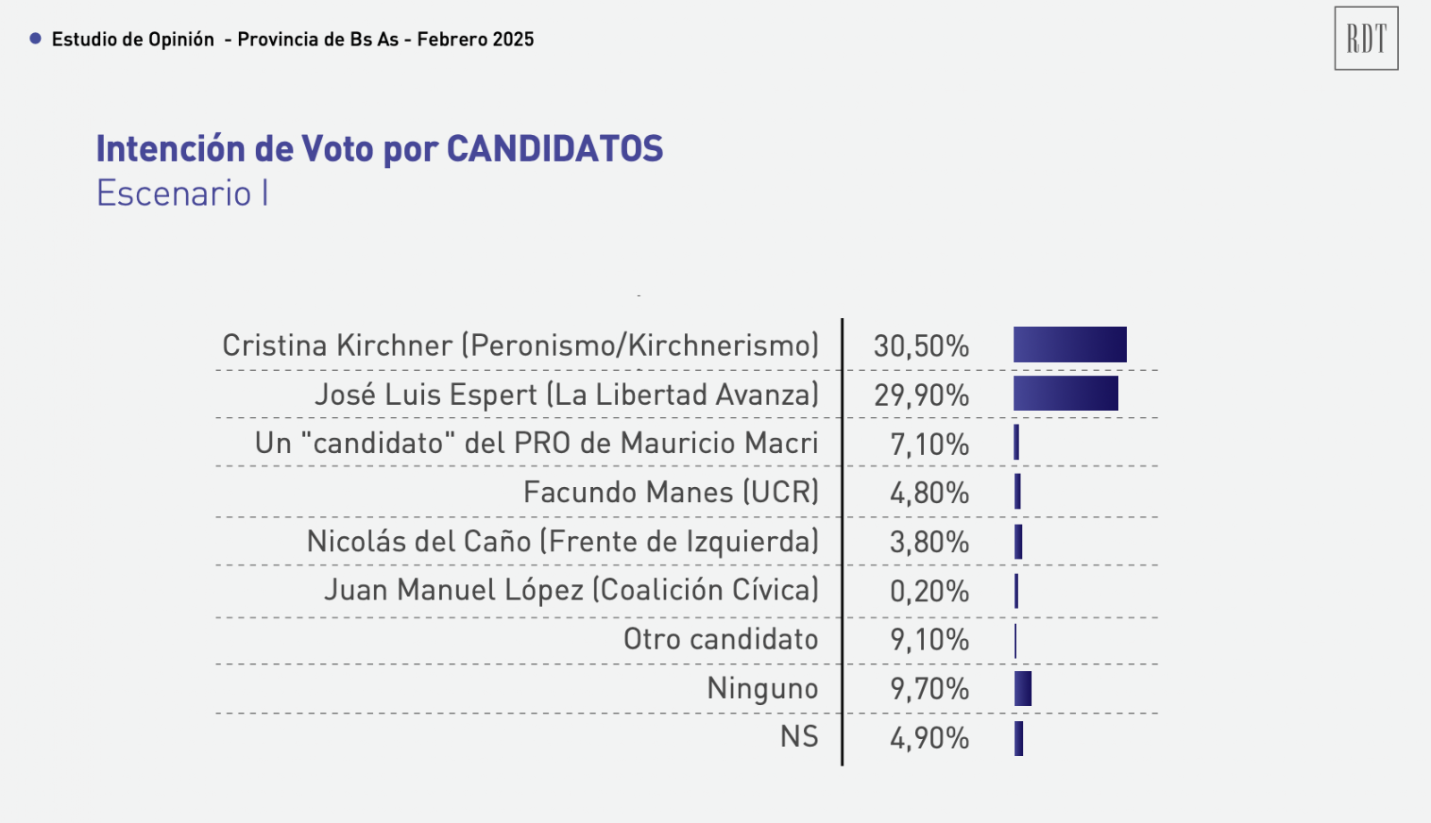This screenshot has height=823, width=1431.
Task: Click the 9,10% percentage value
Action: coord(929,640)
